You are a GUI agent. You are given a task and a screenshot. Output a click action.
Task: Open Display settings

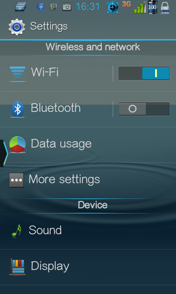click(88, 267)
